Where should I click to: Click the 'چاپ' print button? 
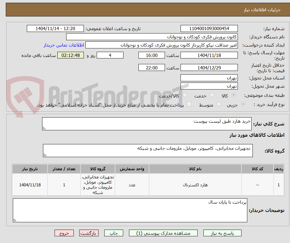(x=113, y=233)
